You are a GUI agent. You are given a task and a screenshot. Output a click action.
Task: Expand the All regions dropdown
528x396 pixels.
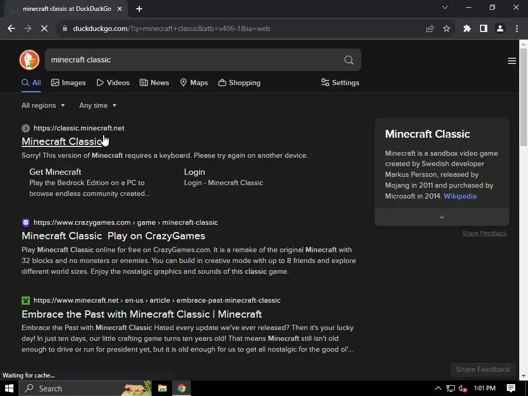coord(43,105)
